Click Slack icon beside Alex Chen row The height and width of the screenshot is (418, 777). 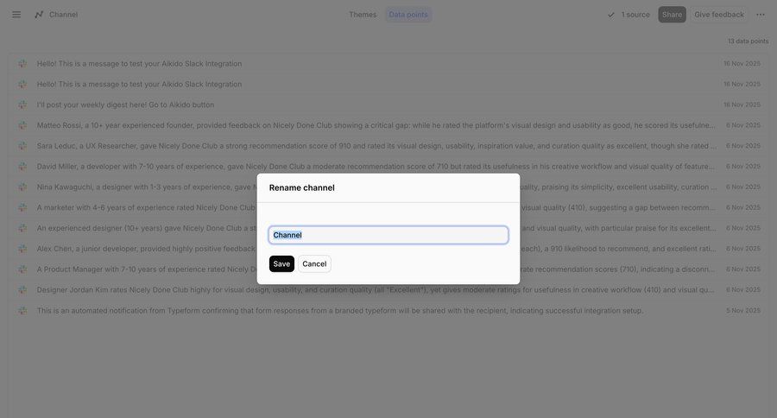tap(22, 249)
